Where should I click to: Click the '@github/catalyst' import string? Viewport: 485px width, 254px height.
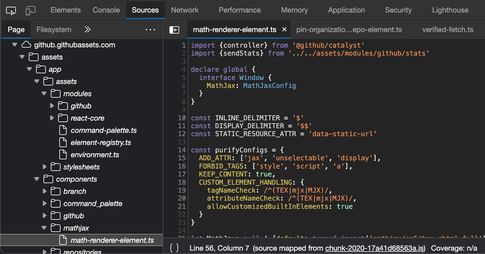tap(328, 45)
